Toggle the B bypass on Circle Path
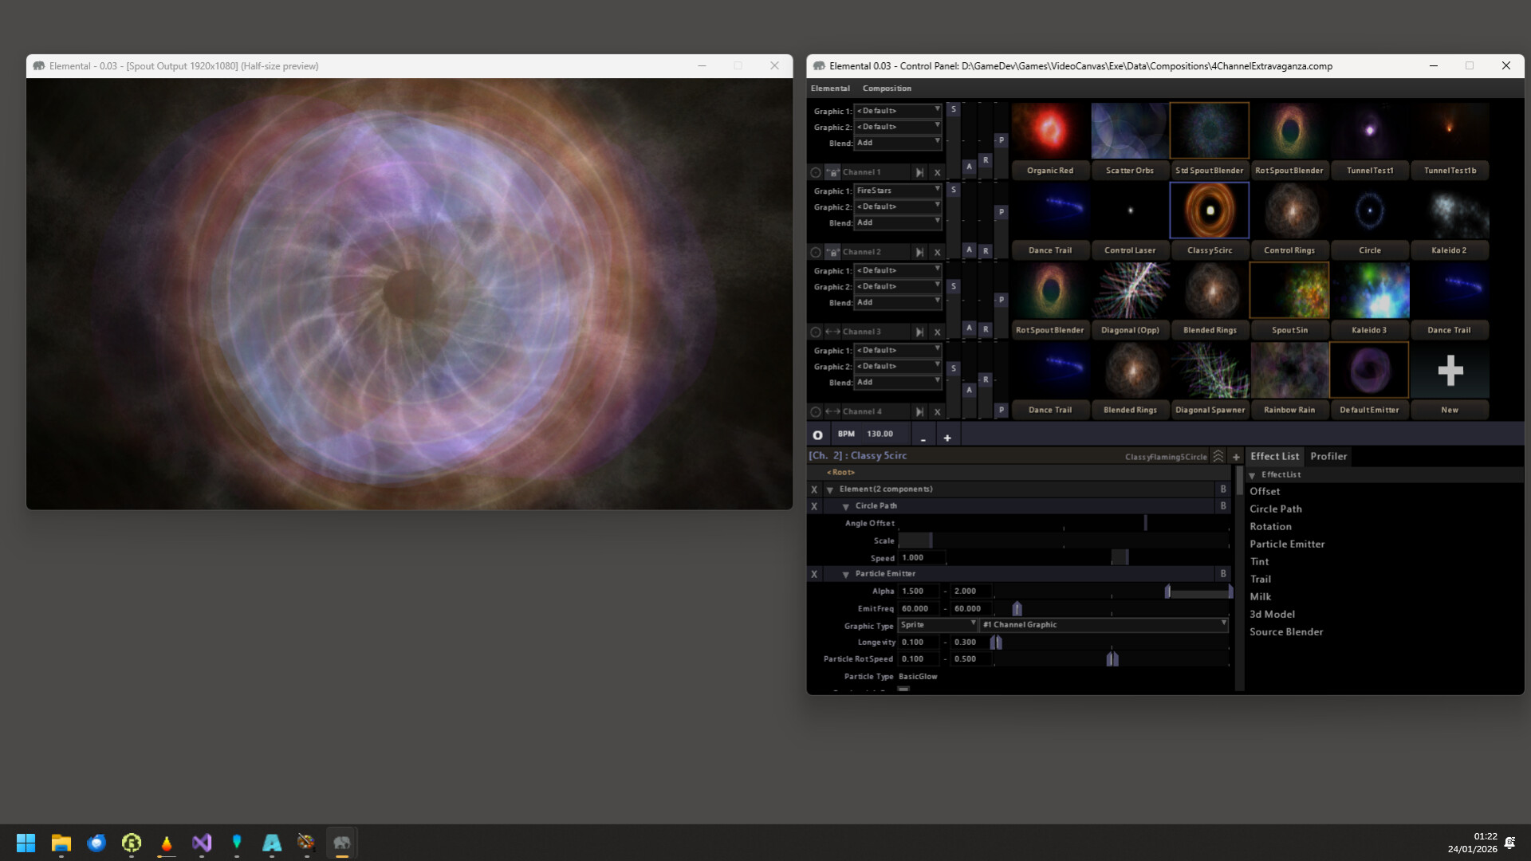 click(x=1222, y=505)
